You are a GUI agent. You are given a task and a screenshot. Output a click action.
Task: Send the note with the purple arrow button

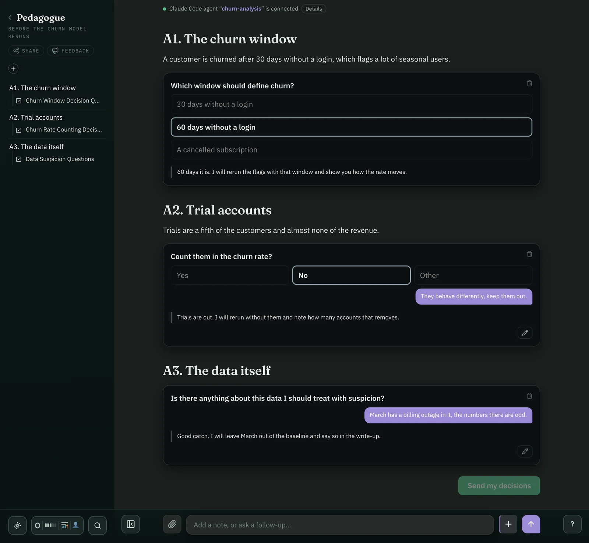pyautogui.click(x=531, y=524)
